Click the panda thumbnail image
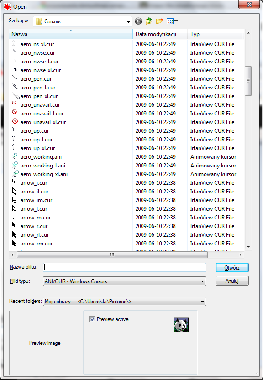 (181, 325)
